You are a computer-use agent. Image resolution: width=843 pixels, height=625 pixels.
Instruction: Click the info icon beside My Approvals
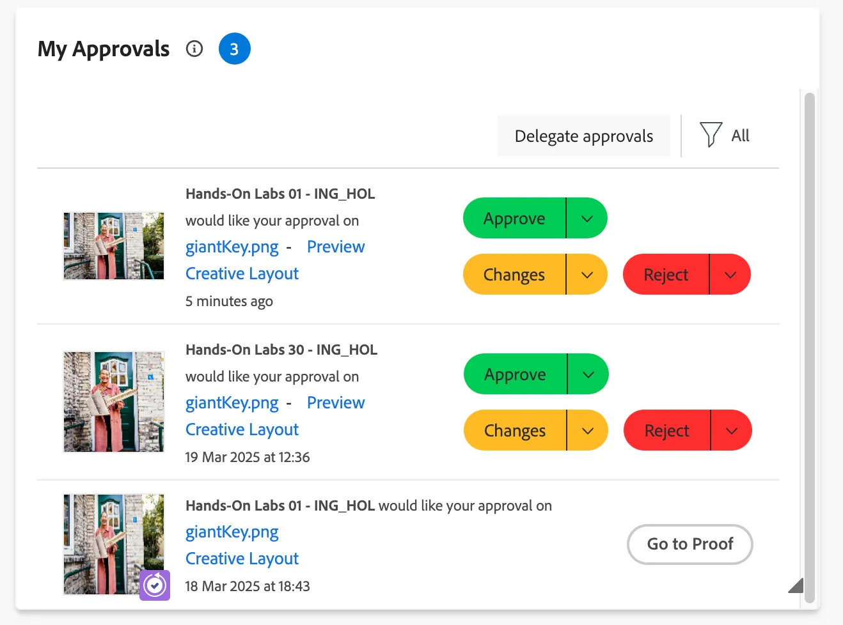coord(194,49)
